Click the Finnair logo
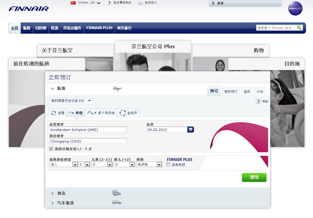313x218 pixels. coord(29,8)
